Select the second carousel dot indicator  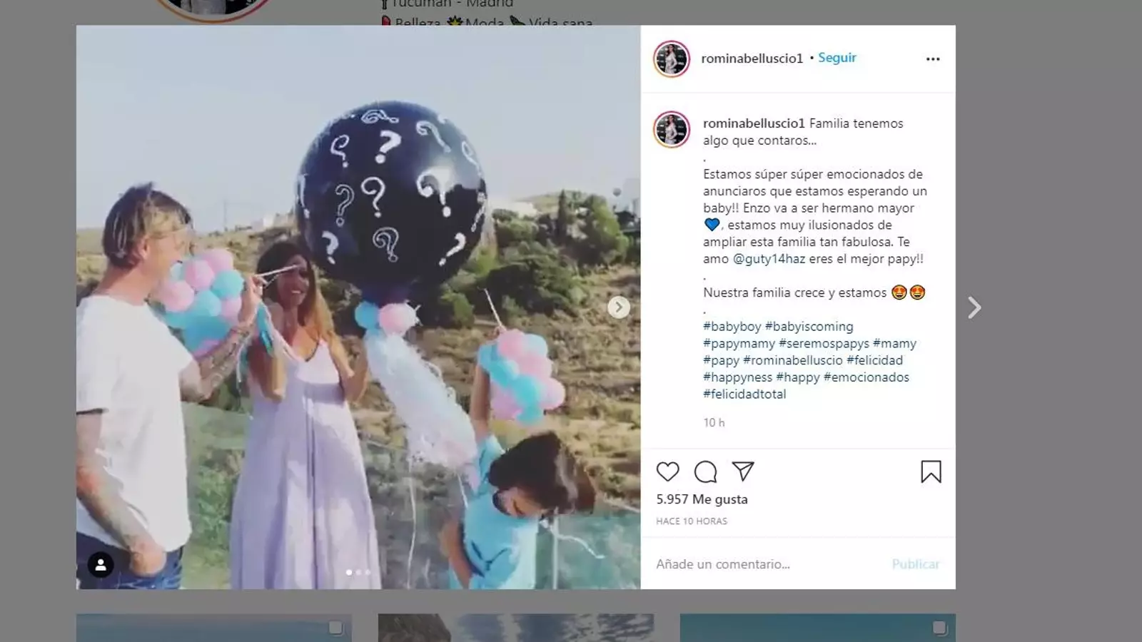point(358,572)
